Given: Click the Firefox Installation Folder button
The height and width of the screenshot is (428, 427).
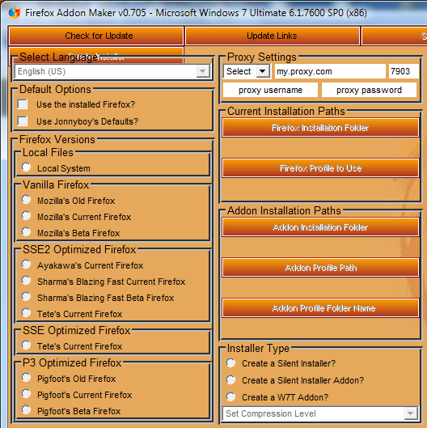Looking at the screenshot, I should [320, 128].
